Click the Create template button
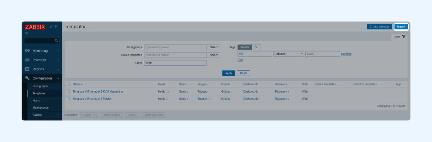Screen dimensions: 432x142 pos(379,27)
